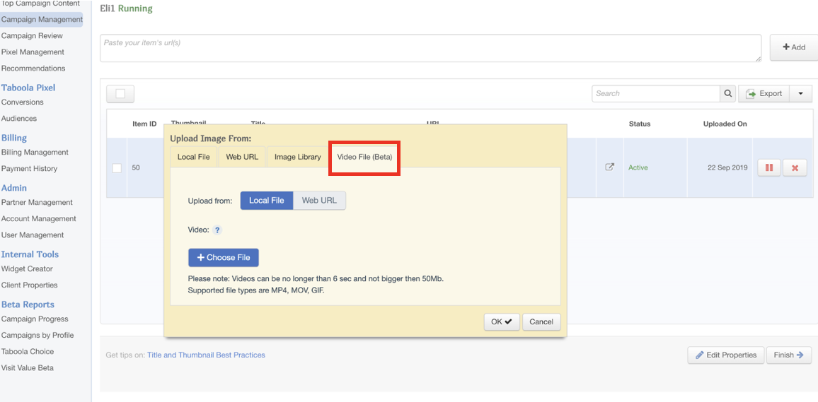818x402 pixels.
Task: Confirm the dialog with OK
Action: pos(502,321)
